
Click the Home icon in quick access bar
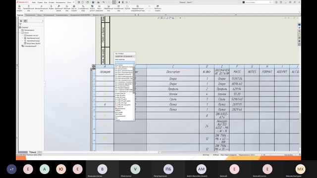79,2
